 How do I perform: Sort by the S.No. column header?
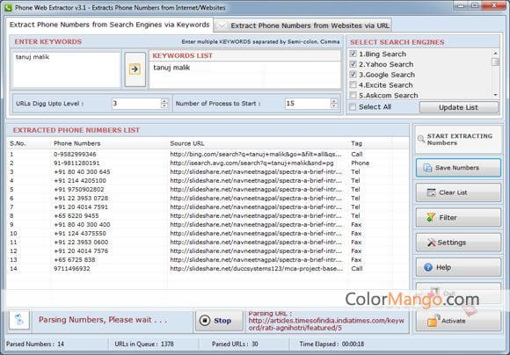[x=18, y=143]
